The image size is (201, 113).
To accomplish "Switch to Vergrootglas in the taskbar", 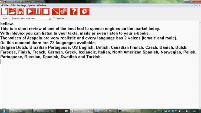I will point(20,111).
